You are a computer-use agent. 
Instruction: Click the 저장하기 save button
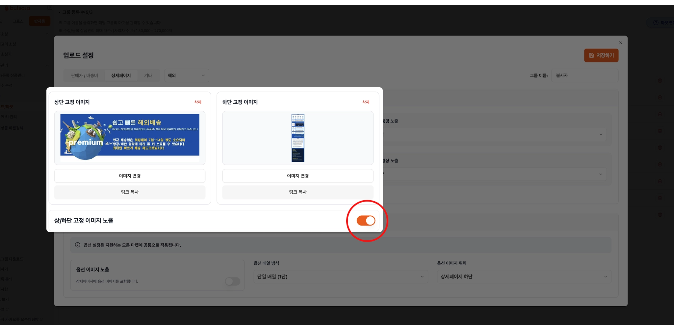pyautogui.click(x=601, y=55)
